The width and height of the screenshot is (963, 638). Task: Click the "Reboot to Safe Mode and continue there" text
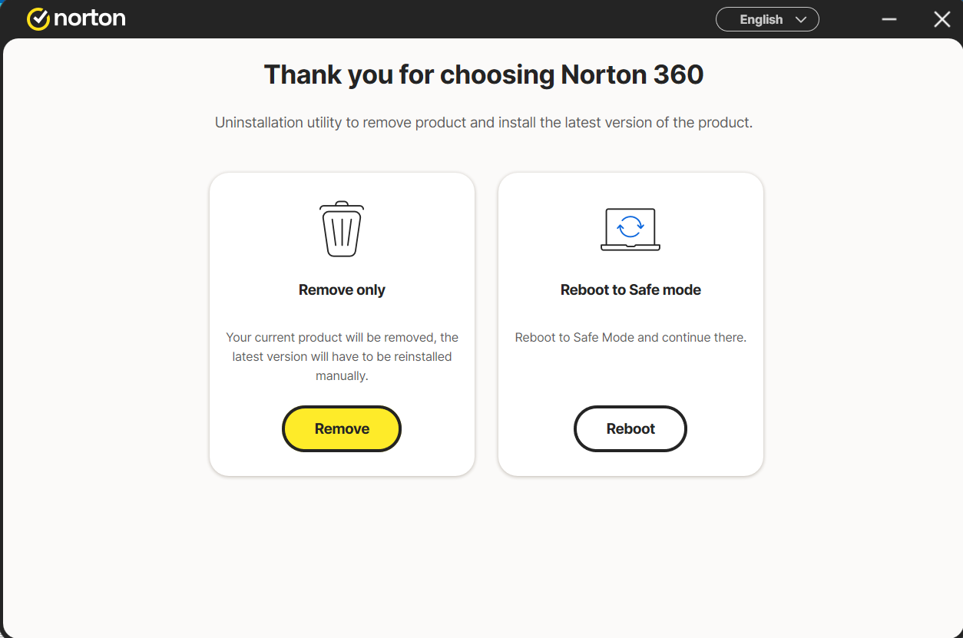630,338
